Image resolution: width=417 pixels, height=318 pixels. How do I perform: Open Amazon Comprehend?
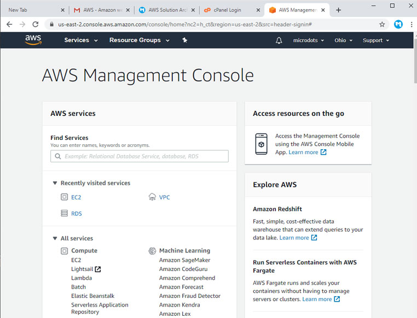[x=187, y=278]
